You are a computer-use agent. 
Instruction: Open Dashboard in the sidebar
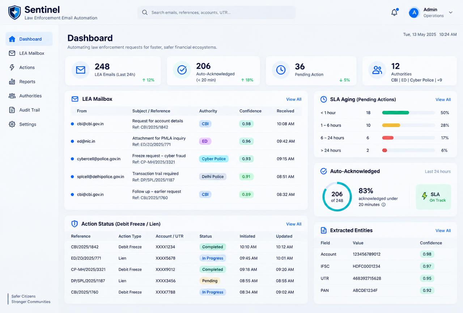[29, 39]
